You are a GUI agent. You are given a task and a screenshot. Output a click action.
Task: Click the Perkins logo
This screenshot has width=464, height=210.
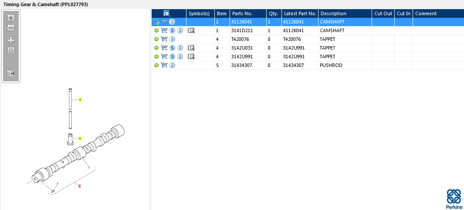pyautogui.click(x=454, y=199)
